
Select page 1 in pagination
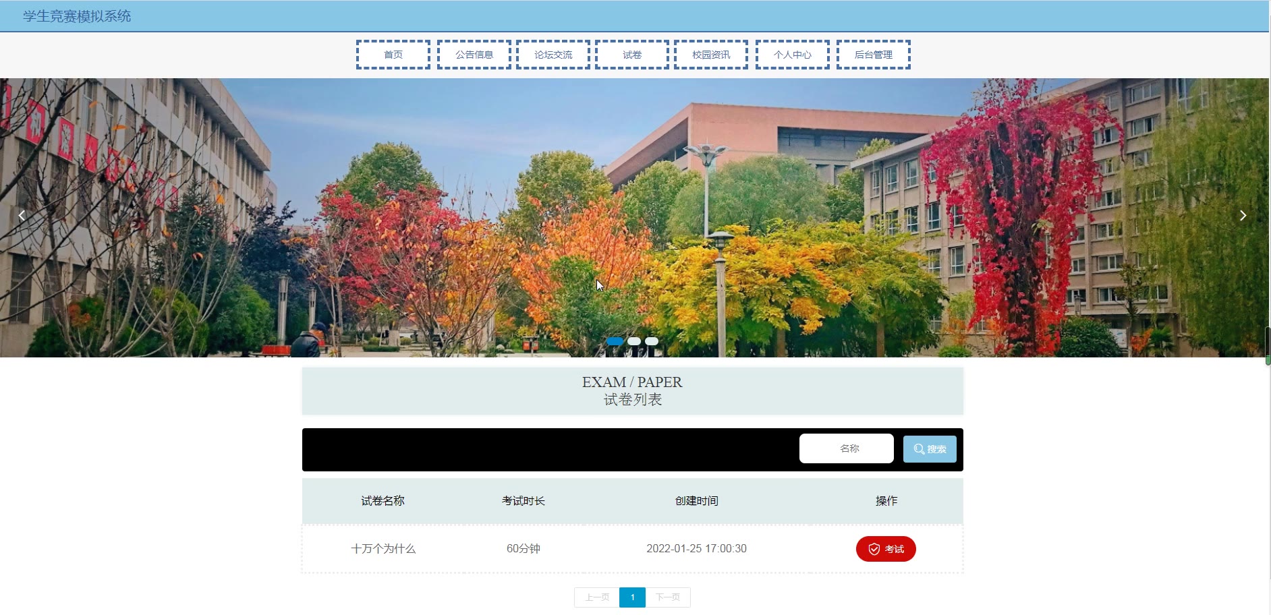point(633,597)
